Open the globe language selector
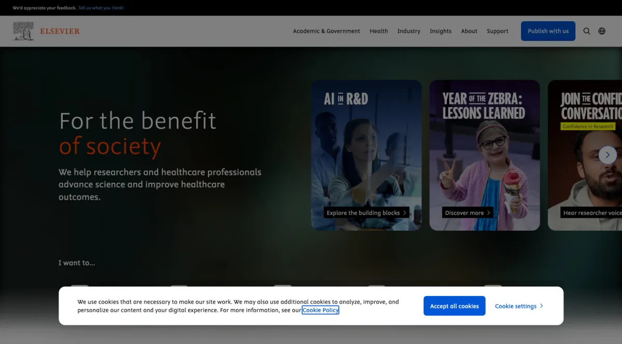This screenshot has height=344, width=622. point(602,31)
